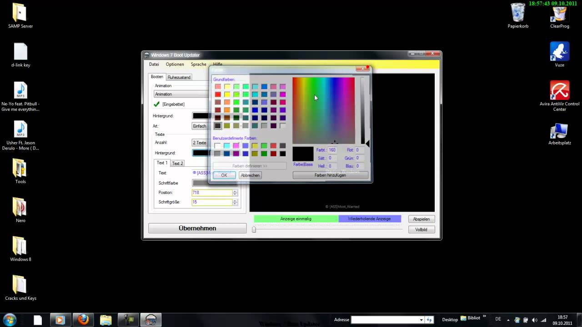Click Farben hinzufügen button
Image resolution: width=582 pixels, height=327 pixels.
pos(331,175)
